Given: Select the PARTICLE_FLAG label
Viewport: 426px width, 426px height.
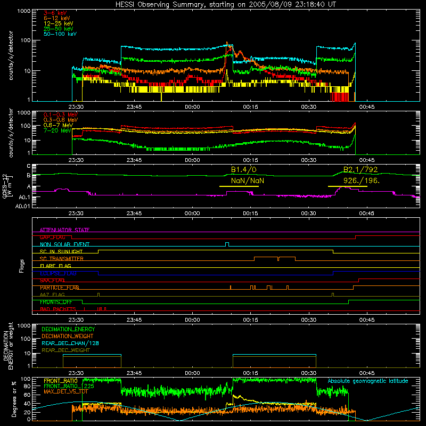Looking at the screenshot, I should point(60,288).
